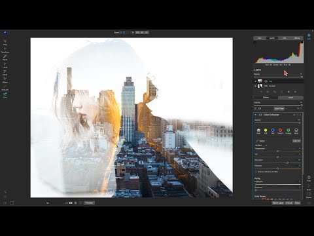314x236 pixels.
Task: Switch to the Levels tab
Action: 272,38
